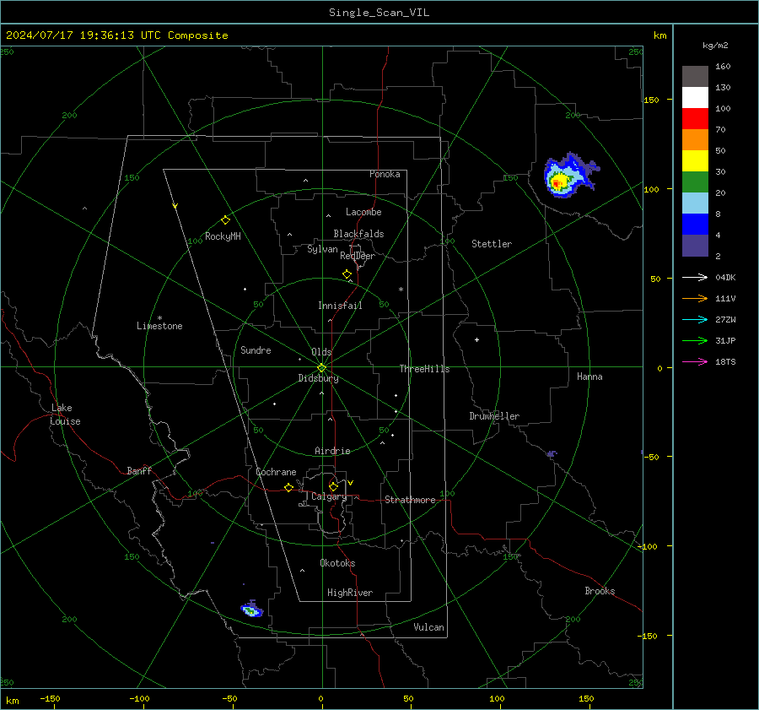Click the RedDeer city label

pos(358,256)
